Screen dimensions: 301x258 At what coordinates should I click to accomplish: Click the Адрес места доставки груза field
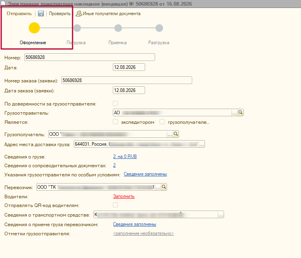pyautogui.click(x=136, y=144)
